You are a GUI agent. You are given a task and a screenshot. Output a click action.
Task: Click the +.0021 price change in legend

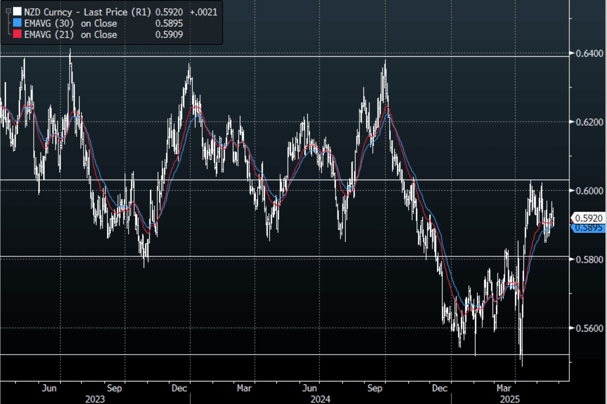coord(204,12)
